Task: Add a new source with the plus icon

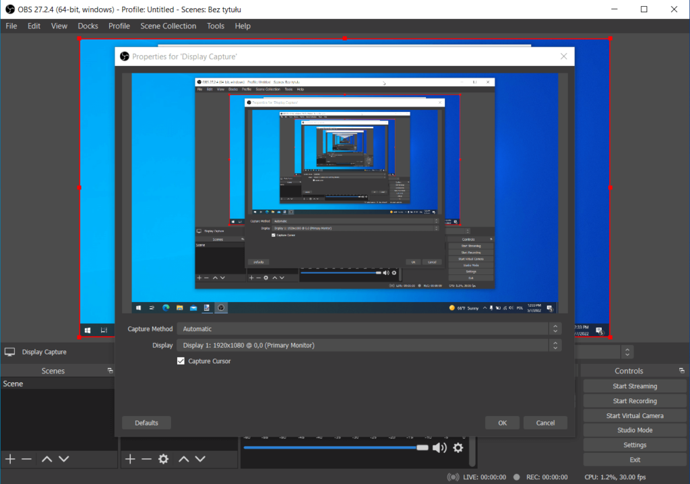Action: tap(130, 459)
